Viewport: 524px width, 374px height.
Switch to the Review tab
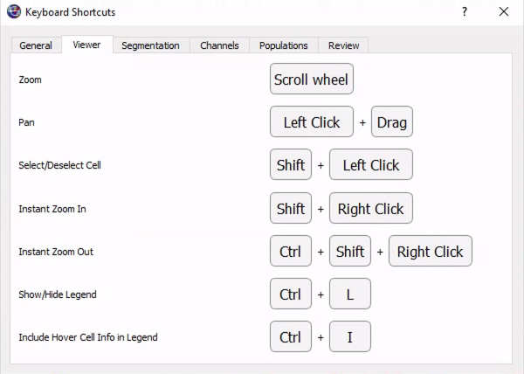point(343,45)
